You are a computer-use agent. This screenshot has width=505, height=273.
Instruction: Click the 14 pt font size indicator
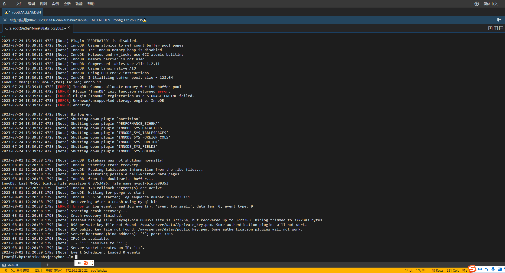[409, 270]
